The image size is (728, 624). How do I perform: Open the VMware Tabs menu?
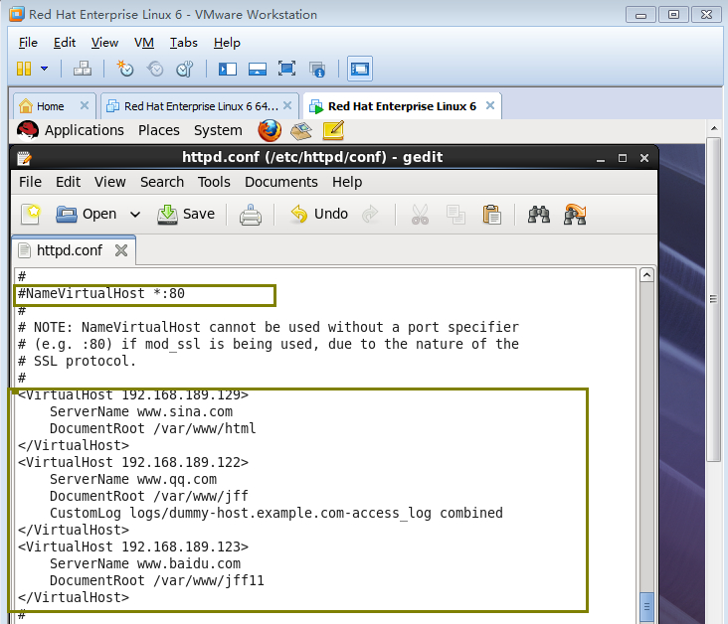coord(183,43)
